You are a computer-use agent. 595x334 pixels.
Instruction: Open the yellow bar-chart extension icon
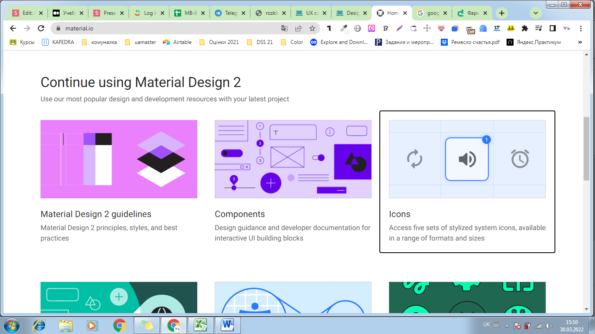(511, 28)
